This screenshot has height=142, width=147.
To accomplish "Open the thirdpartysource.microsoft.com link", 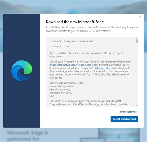I will coord(70,65).
